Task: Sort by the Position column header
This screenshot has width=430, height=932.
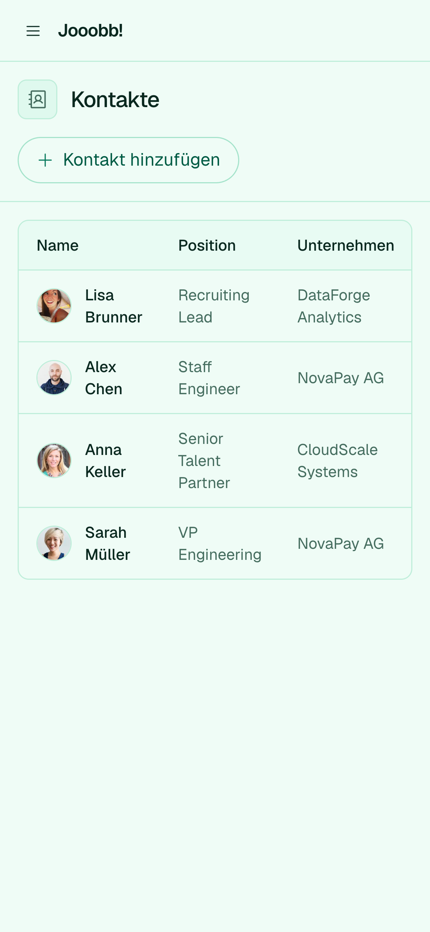Action: [x=207, y=246]
